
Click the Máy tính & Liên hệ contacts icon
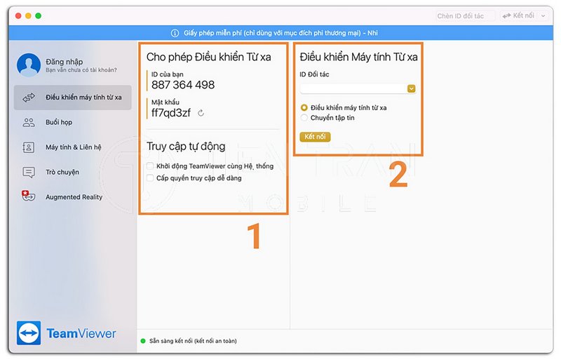pos(29,147)
